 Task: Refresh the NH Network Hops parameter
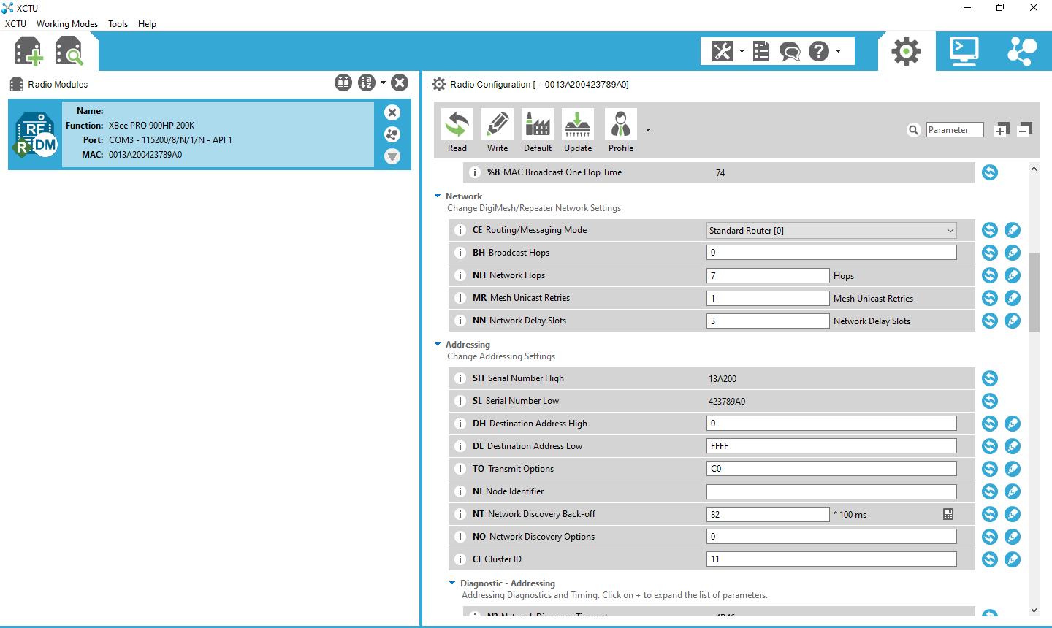tap(990, 275)
